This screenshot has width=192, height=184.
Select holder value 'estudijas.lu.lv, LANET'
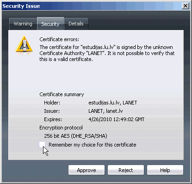[x=113, y=103]
